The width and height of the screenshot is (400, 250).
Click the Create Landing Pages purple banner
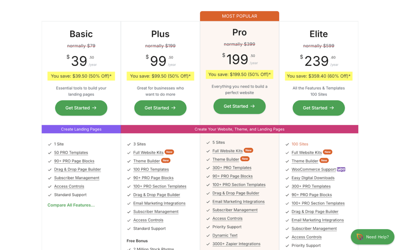point(81,129)
